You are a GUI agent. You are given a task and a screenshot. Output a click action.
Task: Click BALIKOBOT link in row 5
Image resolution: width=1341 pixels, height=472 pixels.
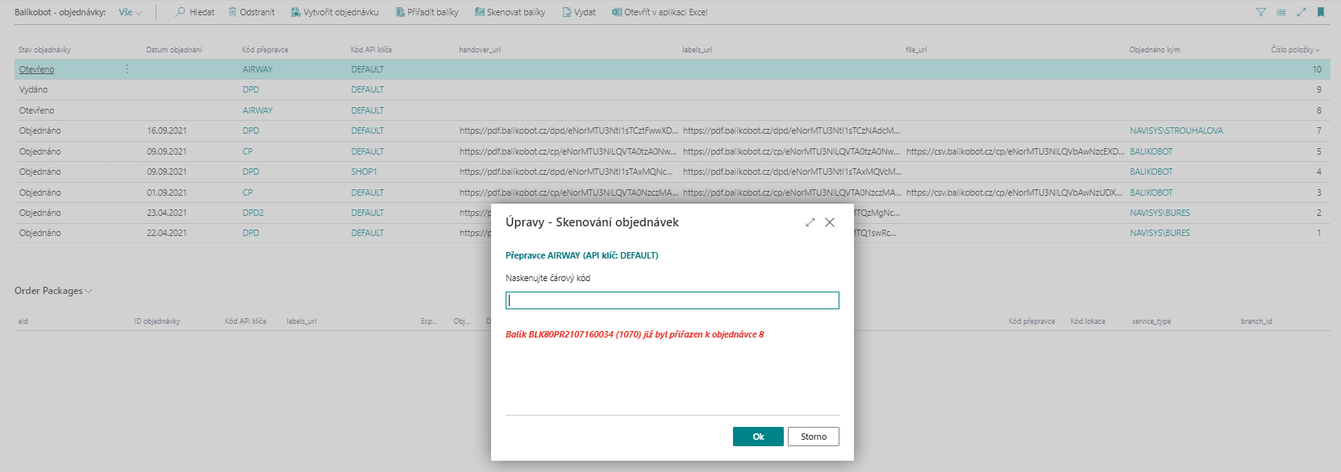pyautogui.click(x=1152, y=151)
